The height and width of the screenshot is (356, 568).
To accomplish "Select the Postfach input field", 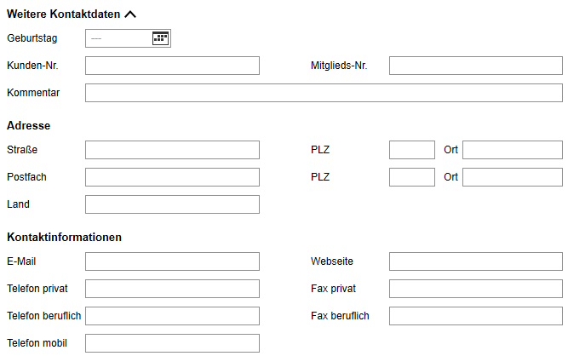I will tap(172, 177).
